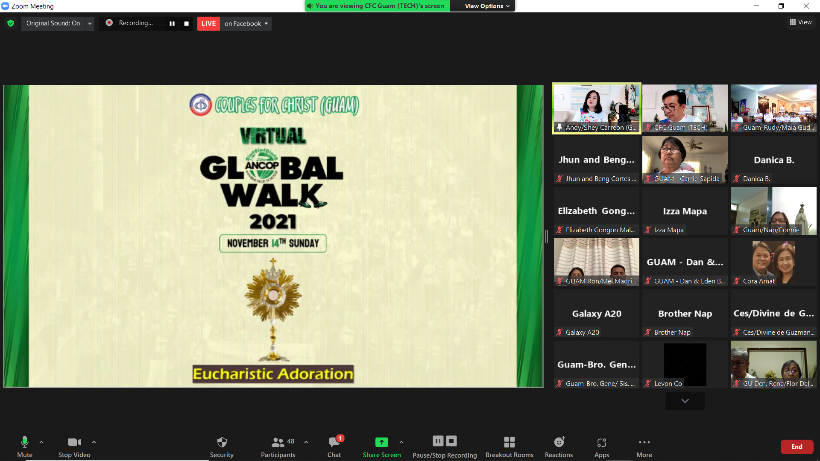This screenshot has height=461, width=820.
Task: Select Guam-Rudy/Maia video tile
Action: coord(774,108)
